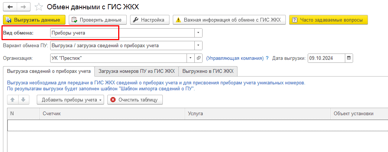This screenshot has height=152, width=388.
Task: Switch to Загрузка номеров ПУ из ГИС ЖКХ tab
Action: (136, 71)
